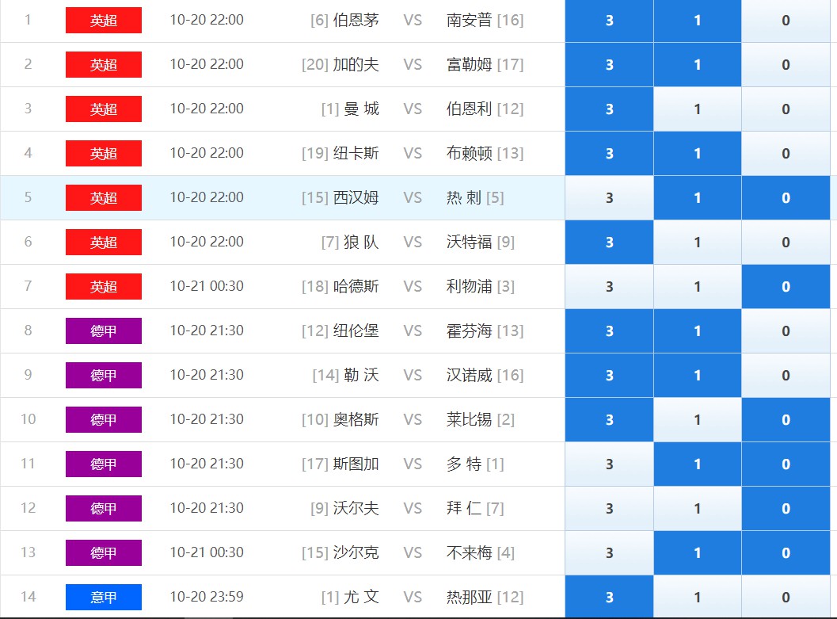Image resolution: width=837 pixels, height=619 pixels.
Task: Open away team 热刺 in row 5
Action: (x=464, y=197)
